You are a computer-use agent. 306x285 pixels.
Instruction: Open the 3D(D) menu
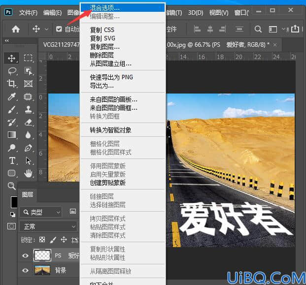pyautogui.click(x=195, y=13)
